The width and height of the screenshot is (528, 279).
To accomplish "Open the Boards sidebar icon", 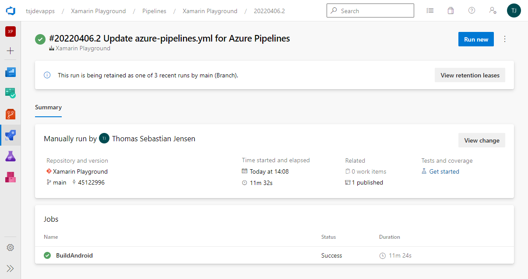I will tap(11, 72).
